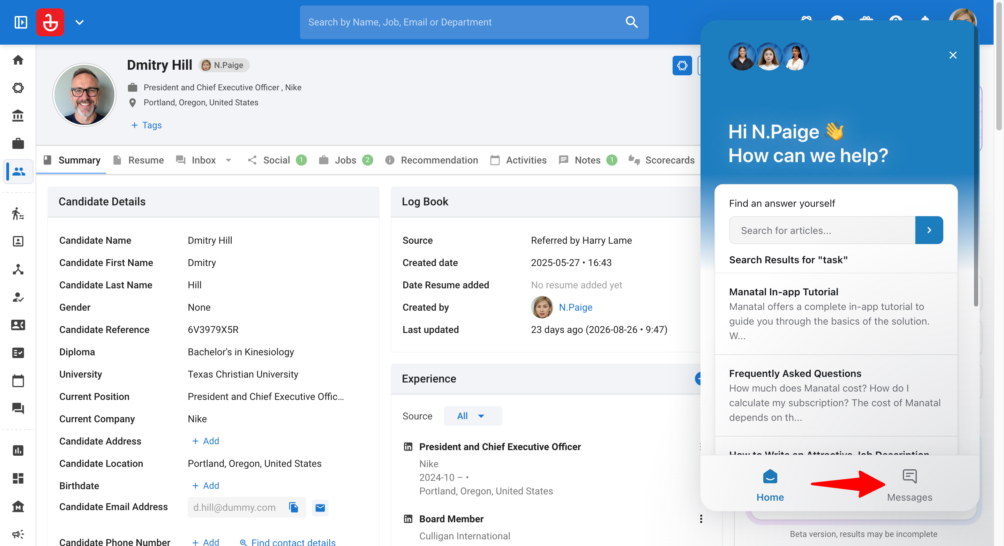Screen dimensions: 1004x546
Task: Click the Candidate Reference value 6V3979X5R
Action: pyautogui.click(x=213, y=329)
